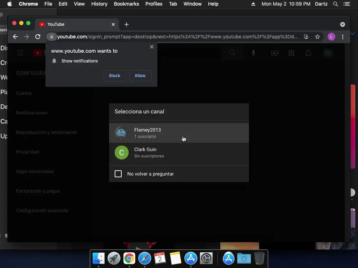
Task: Open the Cuenta settings section
Action: point(24,93)
